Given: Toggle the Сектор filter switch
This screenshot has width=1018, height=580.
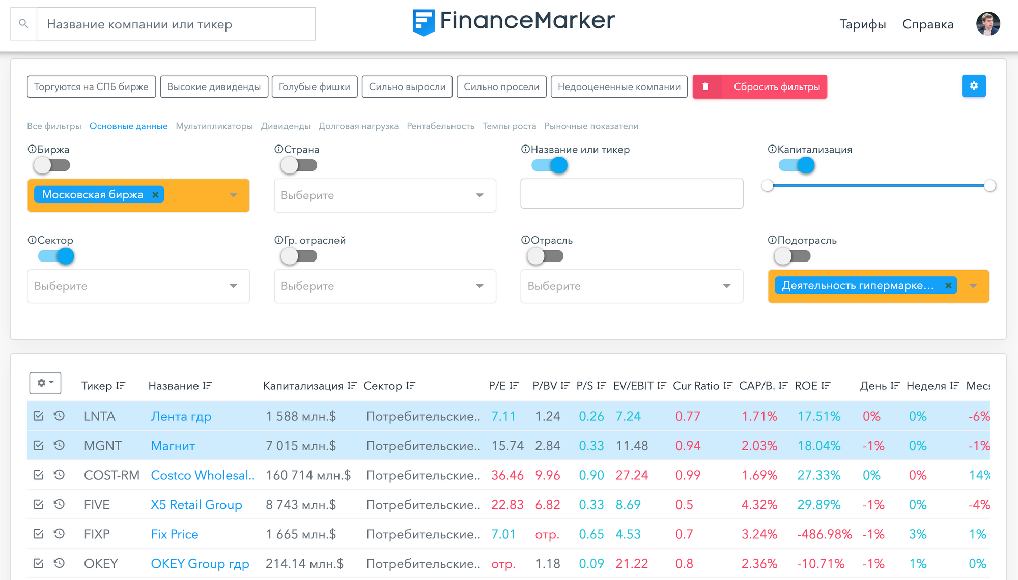Looking at the screenshot, I should (x=56, y=256).
